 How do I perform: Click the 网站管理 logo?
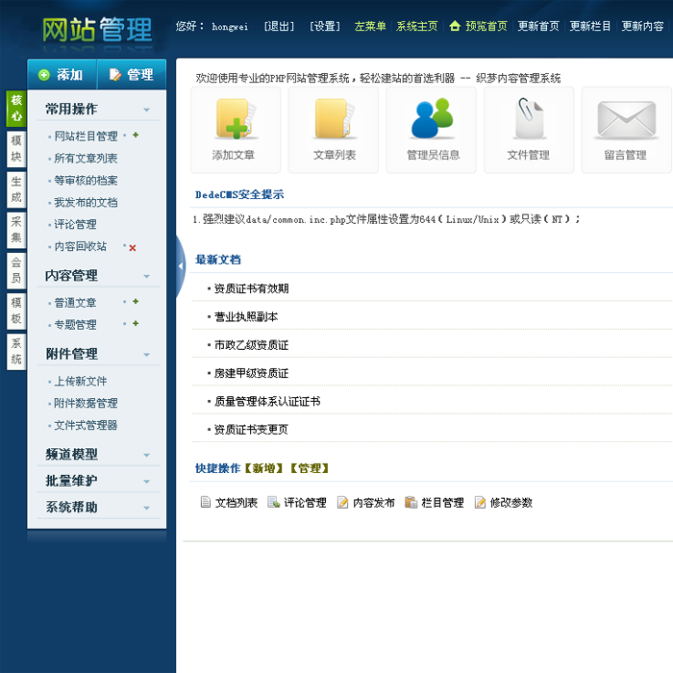pyautogui.click(x=97, y=30)
